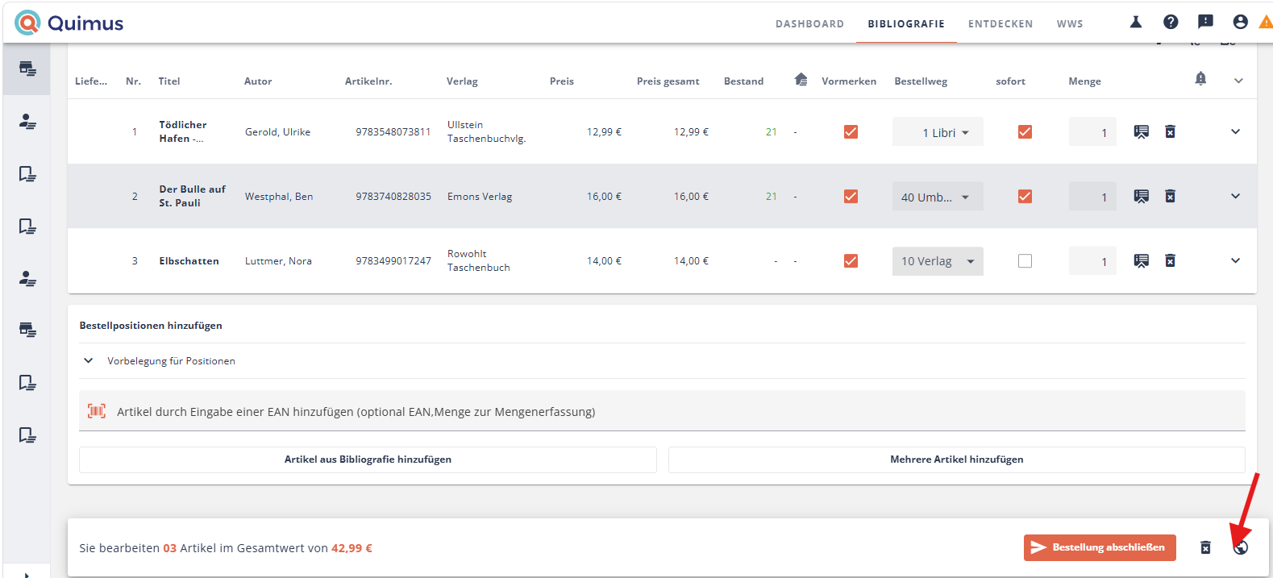Image resolution: width=1273 pixels, height=578 pixels.
Task: Click the barcode scanner icon
Action: pyautogui.click(x=97, y=411)
